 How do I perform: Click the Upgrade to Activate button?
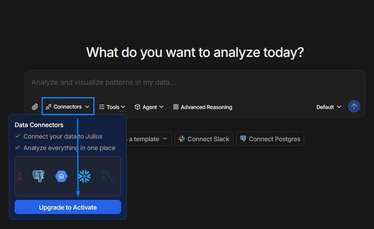coord(68,207)
